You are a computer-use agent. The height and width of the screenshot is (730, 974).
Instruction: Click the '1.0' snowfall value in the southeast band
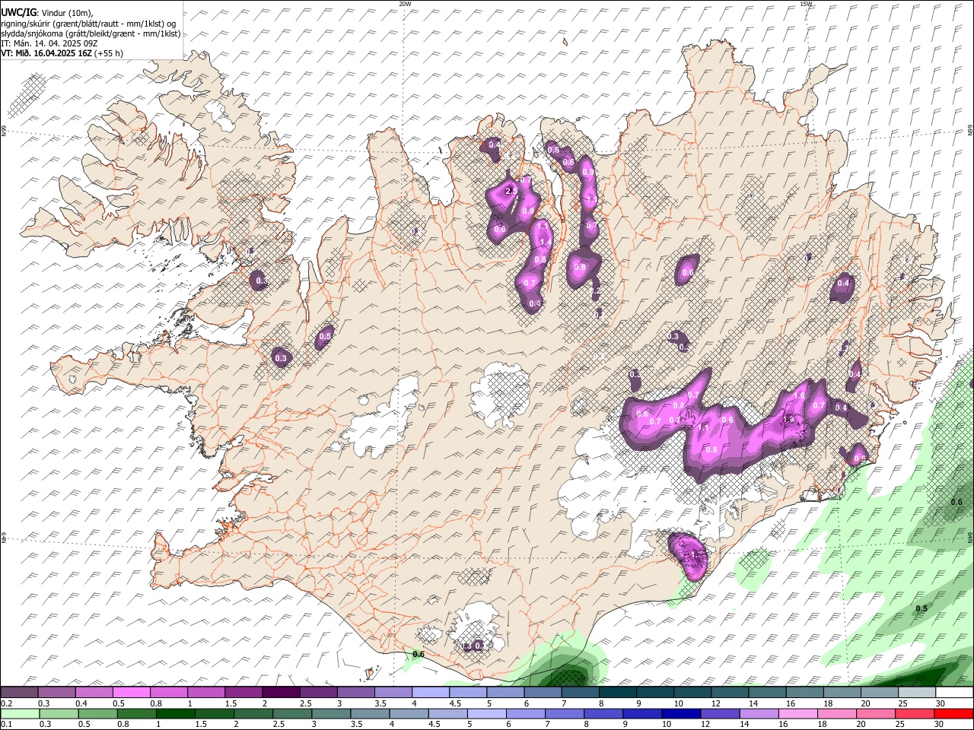point(800,395)
